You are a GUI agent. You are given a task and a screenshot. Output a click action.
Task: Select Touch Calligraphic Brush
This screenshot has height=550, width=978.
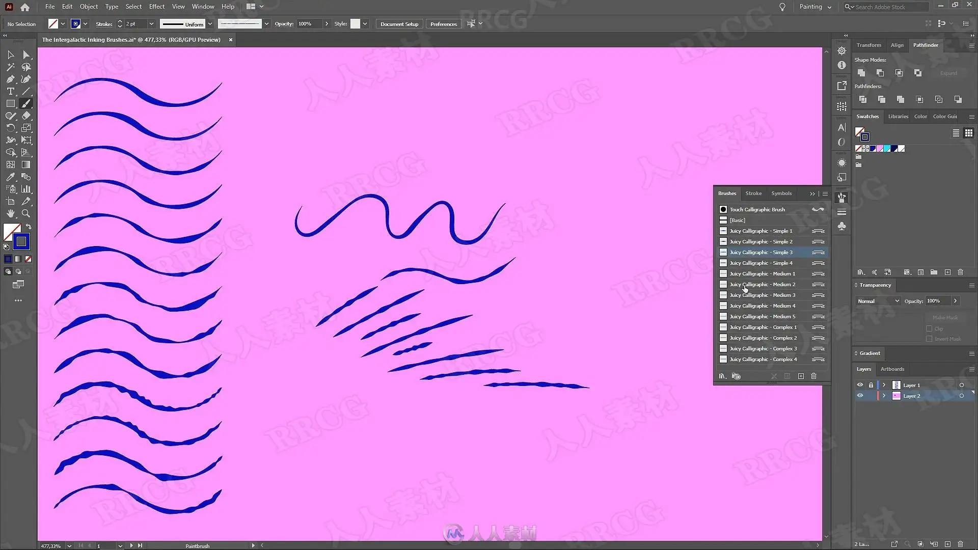click(772, 209)
